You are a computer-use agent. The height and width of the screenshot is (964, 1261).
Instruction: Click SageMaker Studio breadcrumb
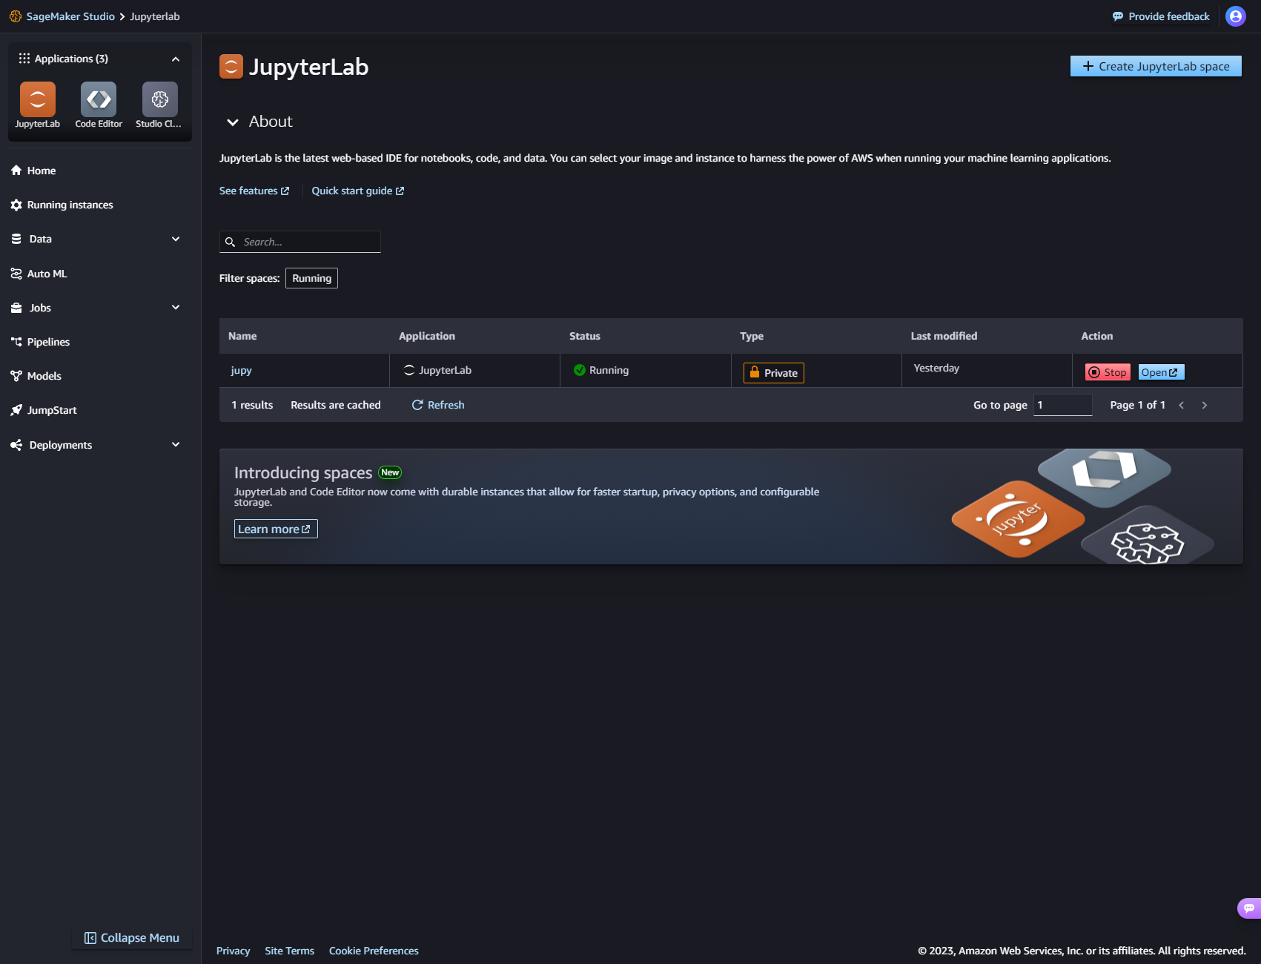pos(70,16)
